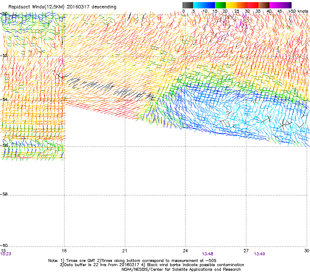310x272 pixels.
Task: Select the orange-red 25-30 knot legend segment
Action: pos(242,5)
